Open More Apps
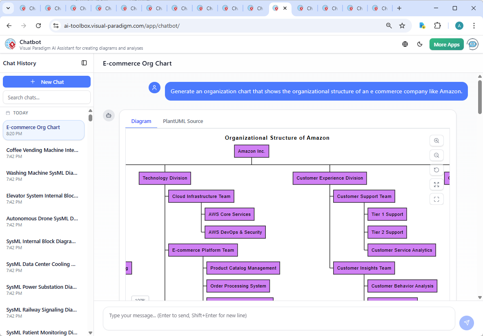This screenshot has height=336, width=483. 446,44
